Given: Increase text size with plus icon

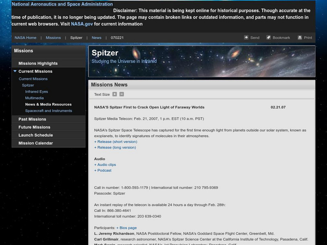Looking at the screenshot, I should pos(114,94).
